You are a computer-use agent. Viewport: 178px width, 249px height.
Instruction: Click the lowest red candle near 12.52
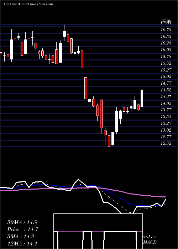[109, 140]
